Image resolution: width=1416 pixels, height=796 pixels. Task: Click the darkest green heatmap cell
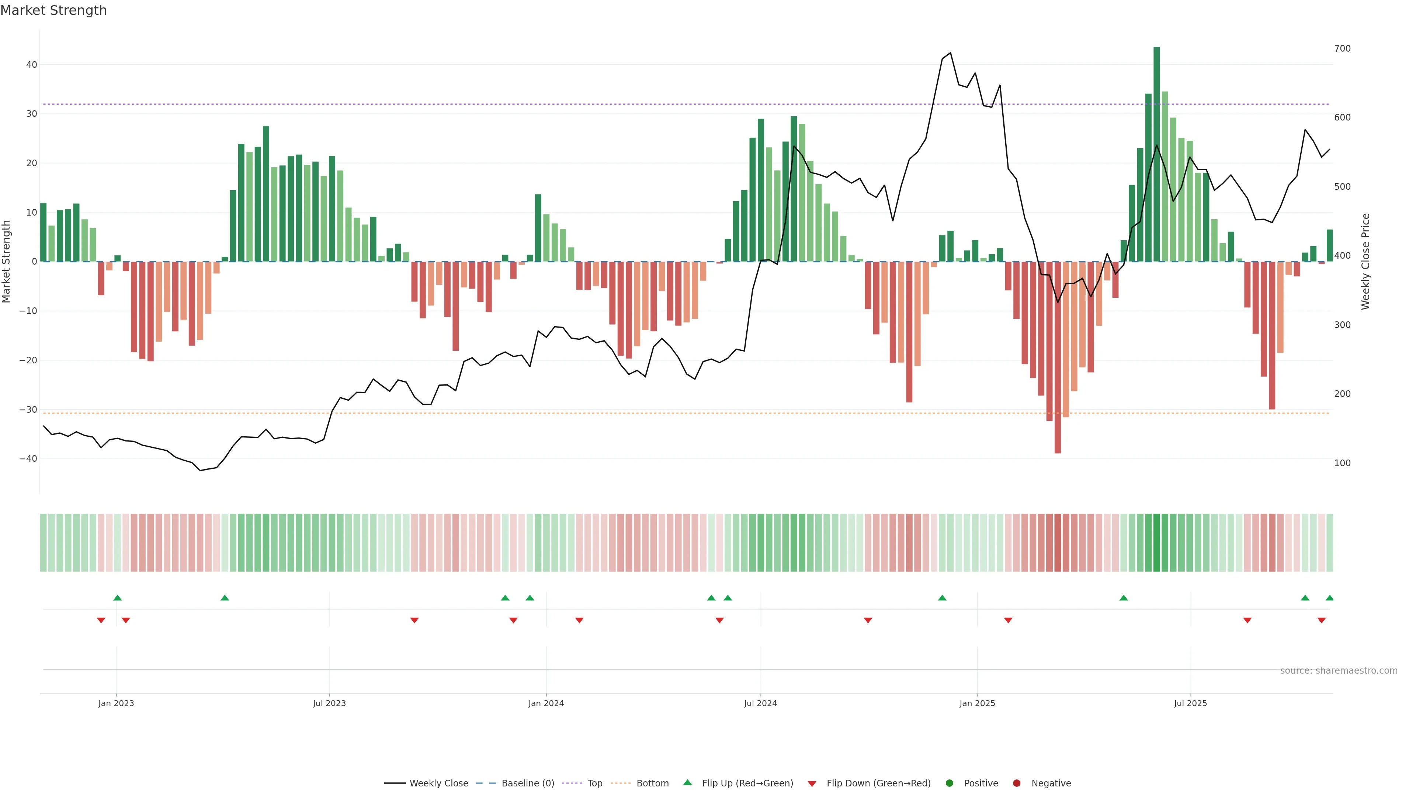pos(1156,543)
